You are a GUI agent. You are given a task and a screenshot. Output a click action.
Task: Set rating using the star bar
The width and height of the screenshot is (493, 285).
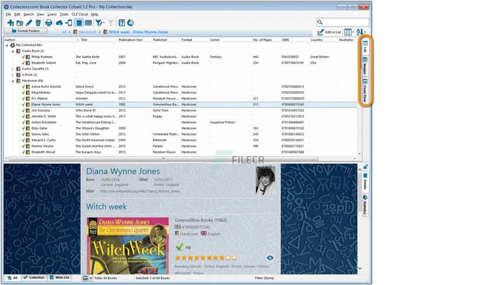click(x=206, y=258)
